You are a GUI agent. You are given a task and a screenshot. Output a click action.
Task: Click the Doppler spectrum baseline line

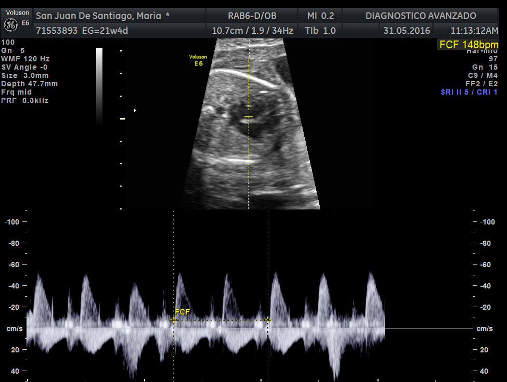click(426, 328)
